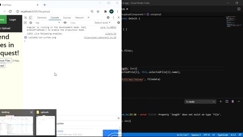Change the LF end-of-line setting
The height and width of the screenshot is (137, 243).
coord(213,135)
